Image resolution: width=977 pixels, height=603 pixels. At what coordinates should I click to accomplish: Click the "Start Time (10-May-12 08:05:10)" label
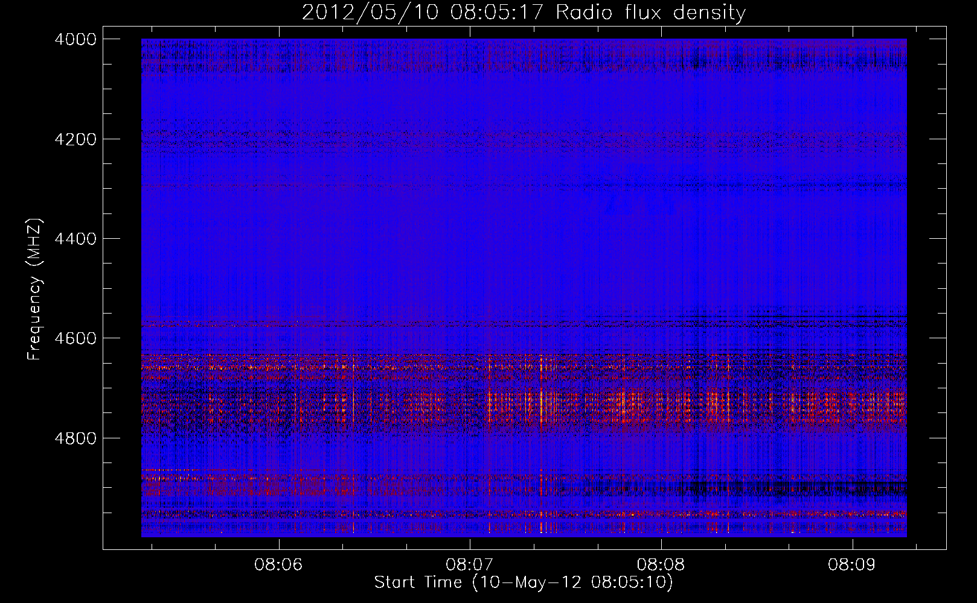pyautogui.click(x=524, y=582)
